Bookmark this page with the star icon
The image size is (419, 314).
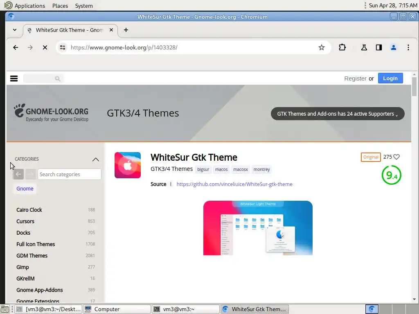[x=322, y=47]
